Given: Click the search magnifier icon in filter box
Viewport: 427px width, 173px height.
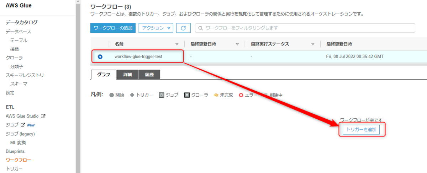Looking at the screenshot, I should click(x=201, y=28).
